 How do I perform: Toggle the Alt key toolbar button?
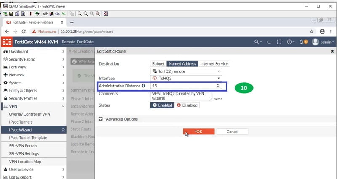point(64,13)
